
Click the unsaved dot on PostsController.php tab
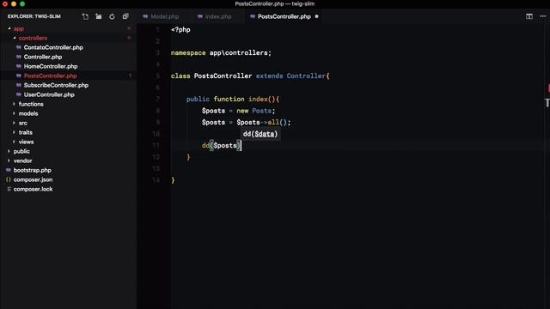316,16
